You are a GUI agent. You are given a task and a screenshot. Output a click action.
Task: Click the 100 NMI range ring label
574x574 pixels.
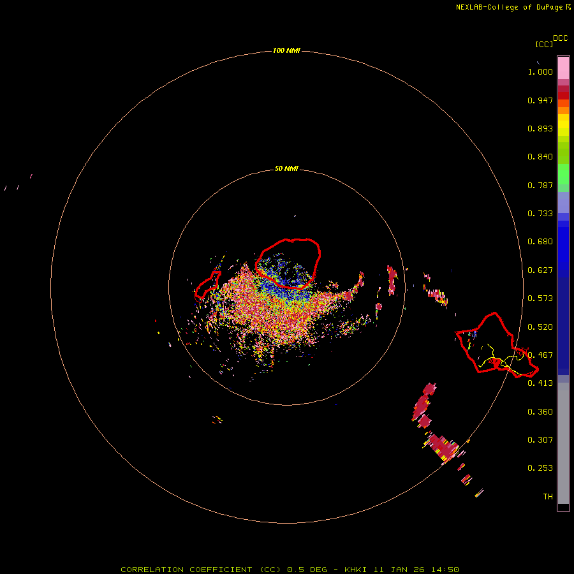[286, 50]
